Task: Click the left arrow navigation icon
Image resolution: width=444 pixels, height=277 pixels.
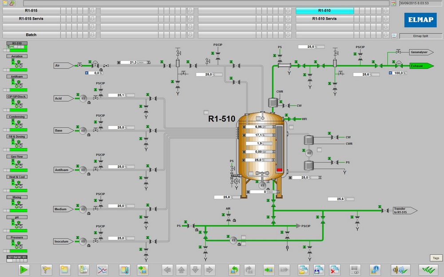Action: 167,269
